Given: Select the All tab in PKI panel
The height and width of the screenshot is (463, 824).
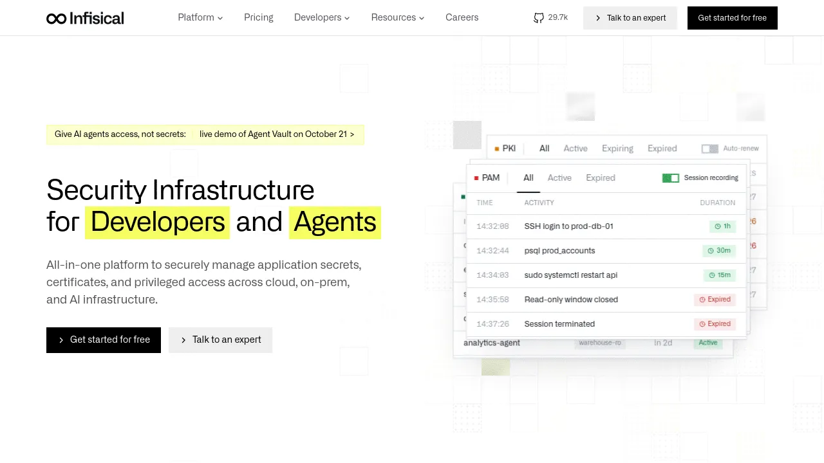Looking at the screenshot, I should [545, 149].
